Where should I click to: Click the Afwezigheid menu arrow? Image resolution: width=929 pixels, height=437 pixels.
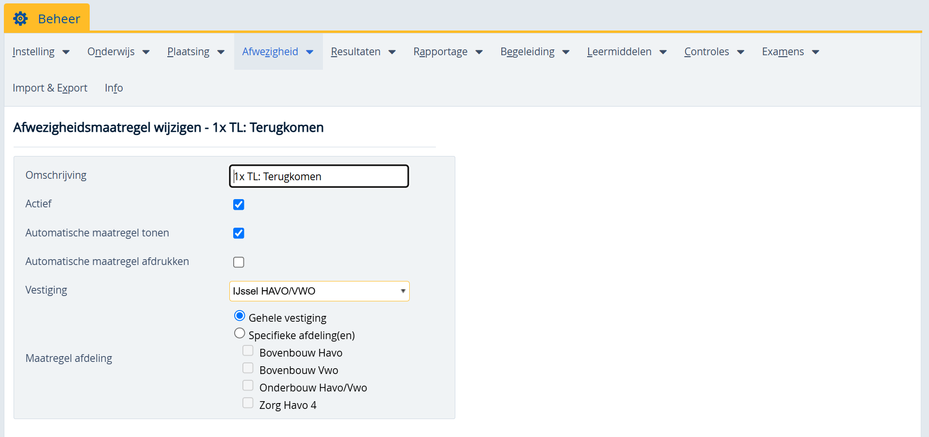pyautogui.click(x=310, y=52)
